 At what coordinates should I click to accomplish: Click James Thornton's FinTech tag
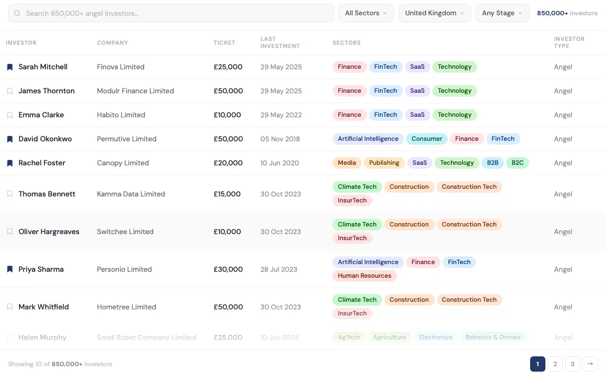tap(385, 91)
